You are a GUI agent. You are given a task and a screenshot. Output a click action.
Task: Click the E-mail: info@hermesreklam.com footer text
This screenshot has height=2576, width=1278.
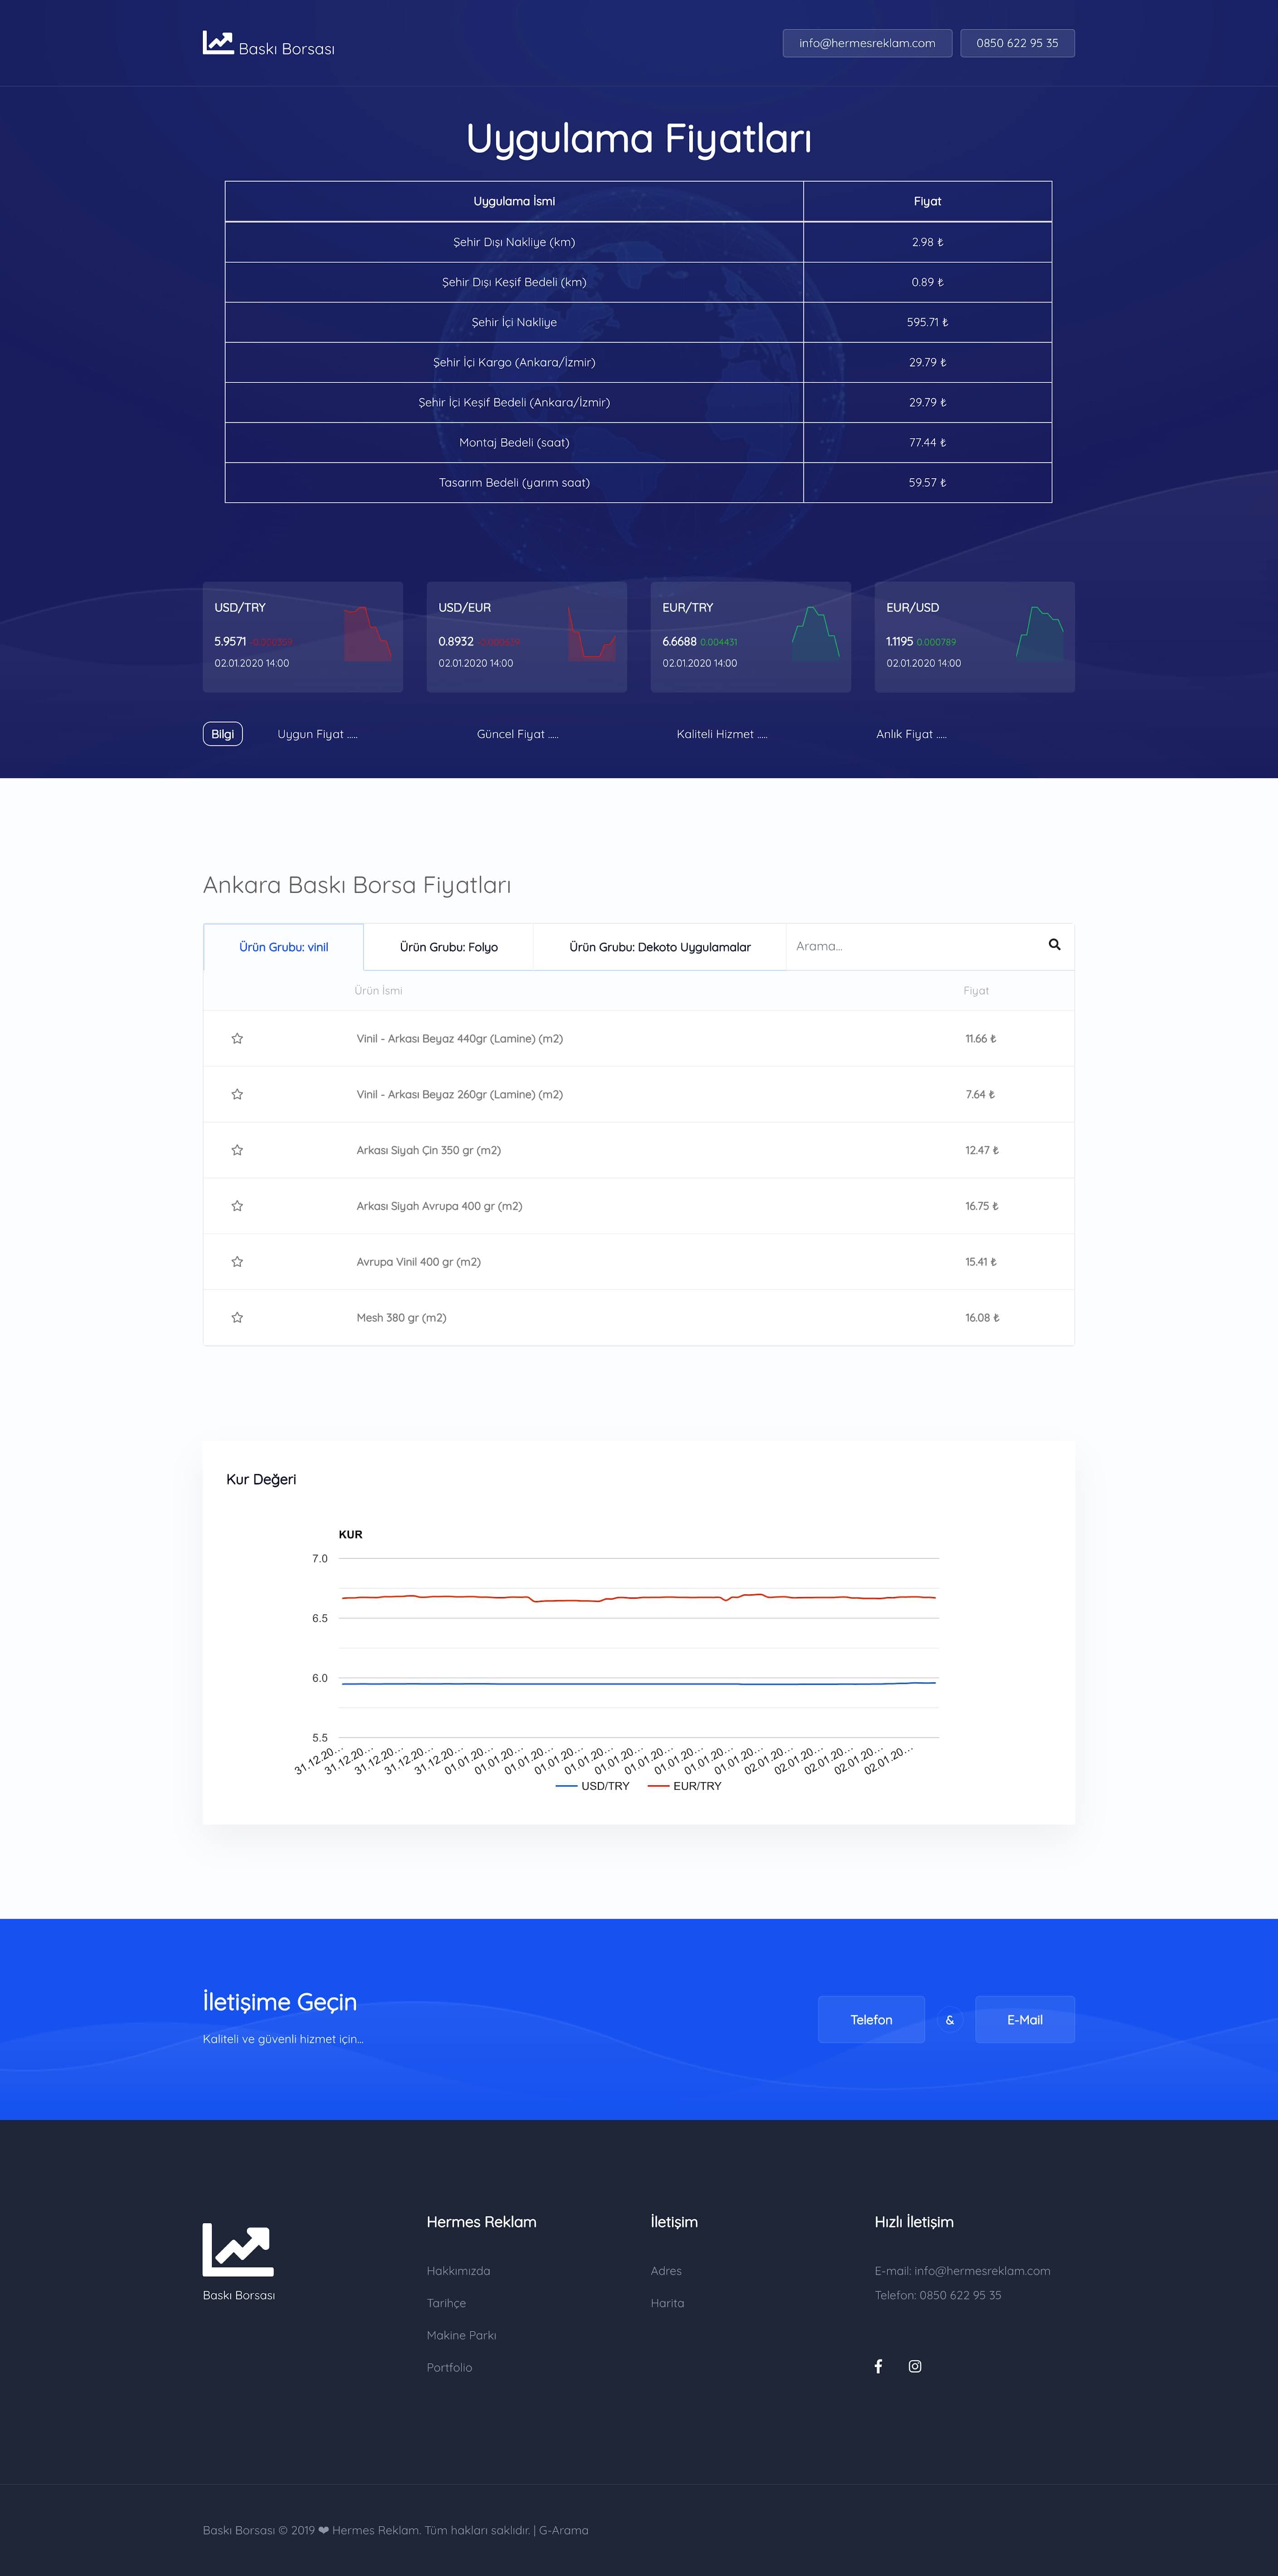(962, 2271)
